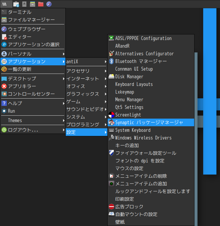
Task: Click the control center icon beside コントロールセンター
Action: click(x=4, y=94)
